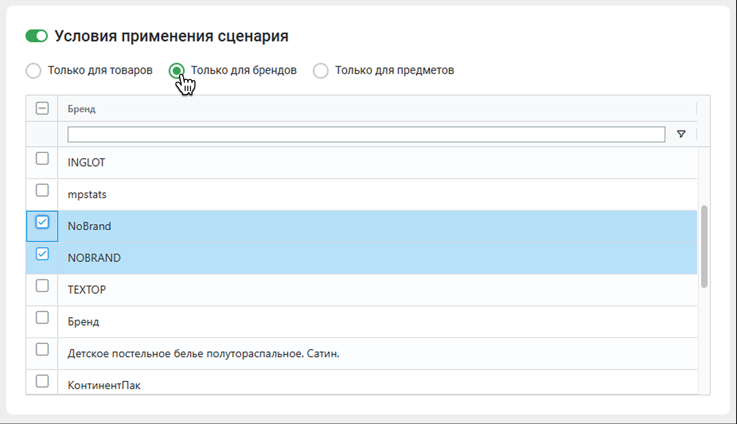Click the brand list vertical scrollbar thumb
Screen dimensions: 737x424
(x=704, y=246)
